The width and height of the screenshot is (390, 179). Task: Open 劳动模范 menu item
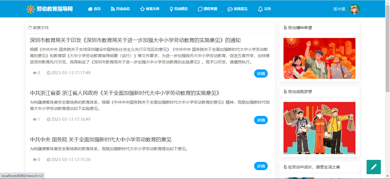179,9
